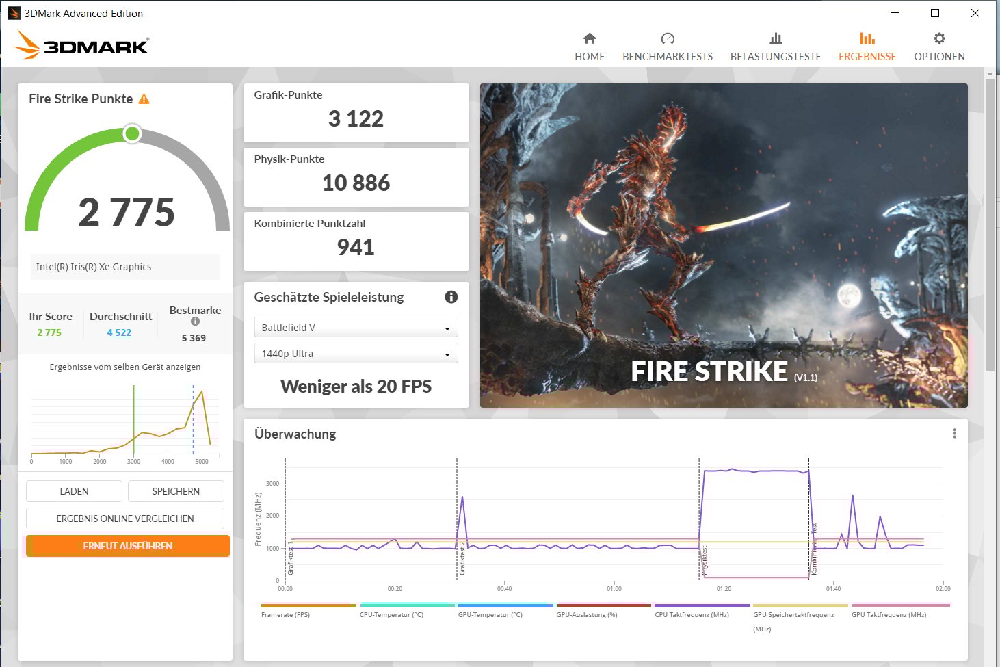The height and width of the screenshot is (667, 1000).
Task: Click the Fire Strike artwork image
Action: point(724,246)
